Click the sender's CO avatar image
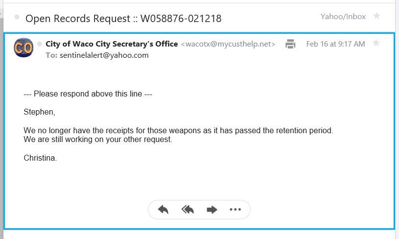 tap(23, 47)
